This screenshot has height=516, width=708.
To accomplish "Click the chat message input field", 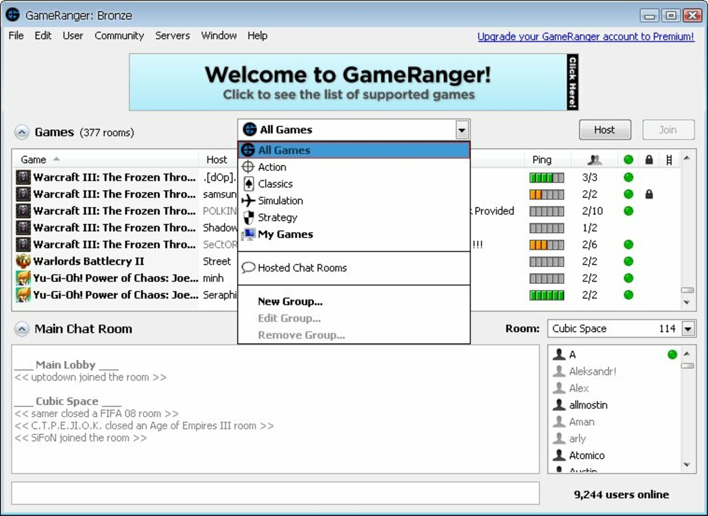I will [x=276, y=493].
